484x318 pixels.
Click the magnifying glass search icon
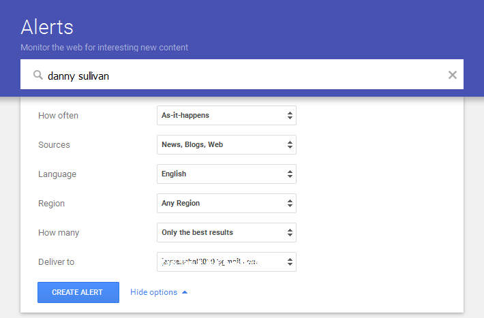38,75
